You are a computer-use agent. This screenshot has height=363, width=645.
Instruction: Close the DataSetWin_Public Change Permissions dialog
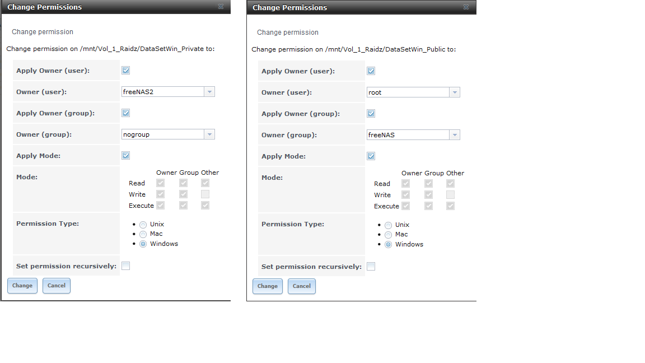point(466,7)
